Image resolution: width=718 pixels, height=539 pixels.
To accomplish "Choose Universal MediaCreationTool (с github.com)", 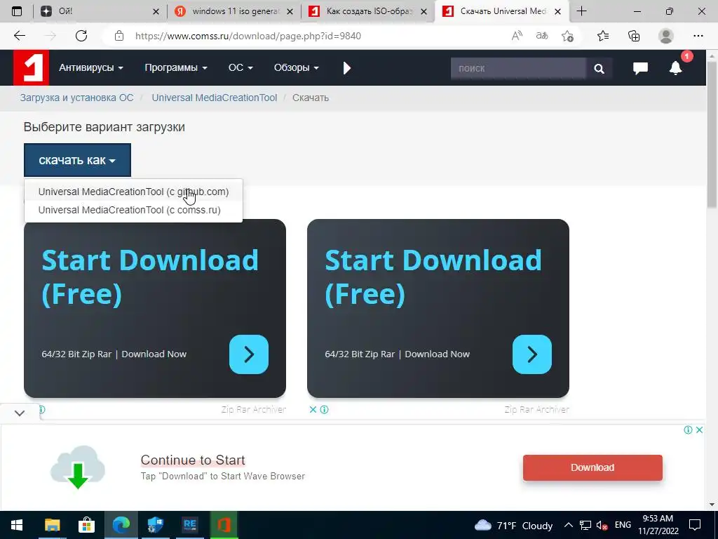I will tap(133, 192).
